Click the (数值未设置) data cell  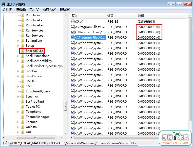coord(146,22)
